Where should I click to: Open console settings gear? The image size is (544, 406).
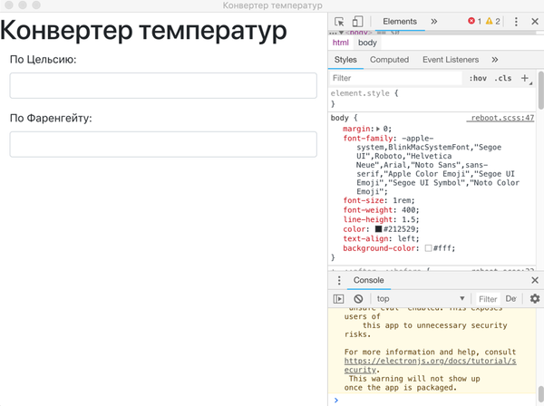click(x=534, y=298)
